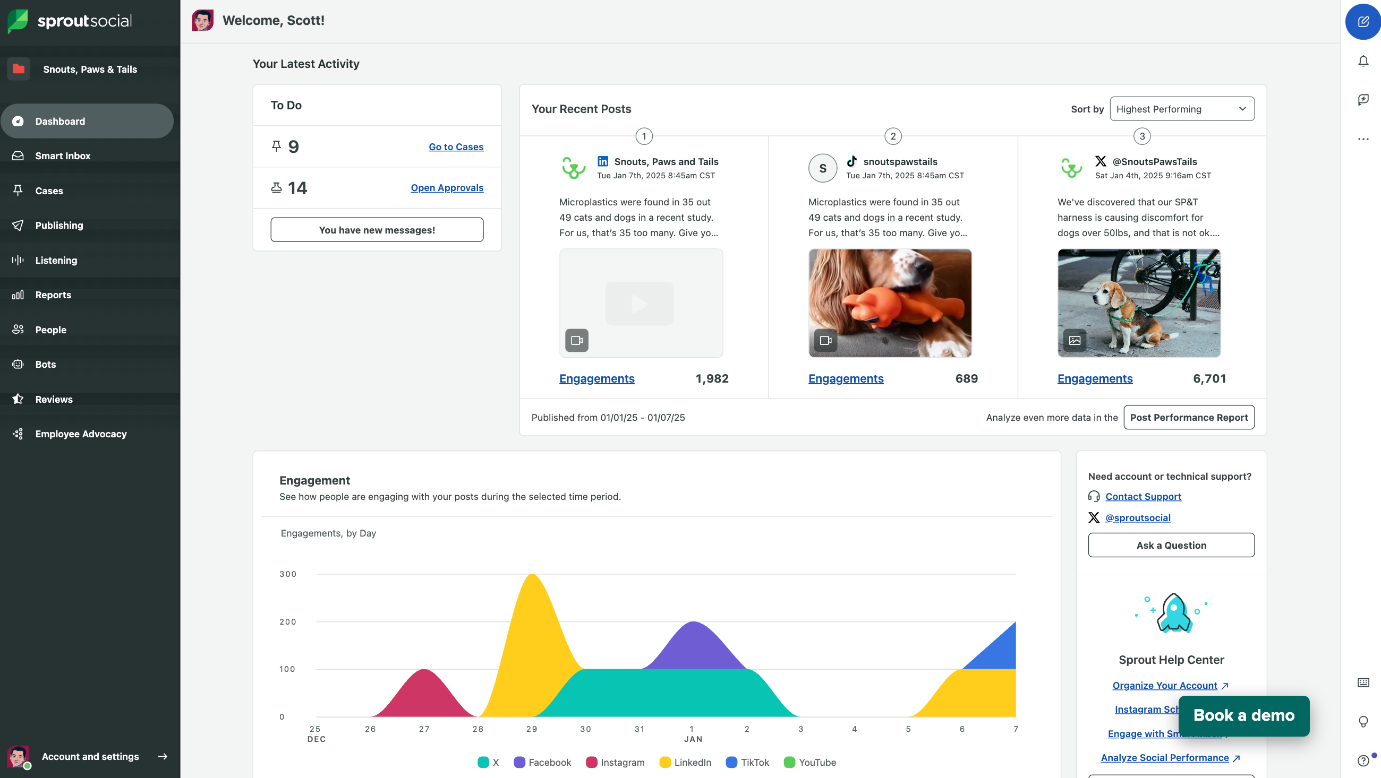This screenshot has width=1381, height=778.
Task: Open the three-dot more options icon
Action: 1363,140
